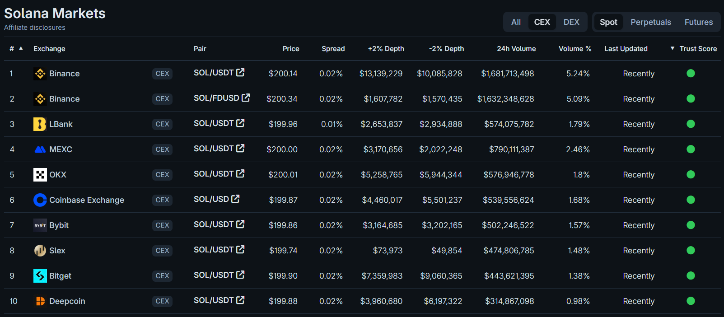Select the Bybit logo

[39, 225]
